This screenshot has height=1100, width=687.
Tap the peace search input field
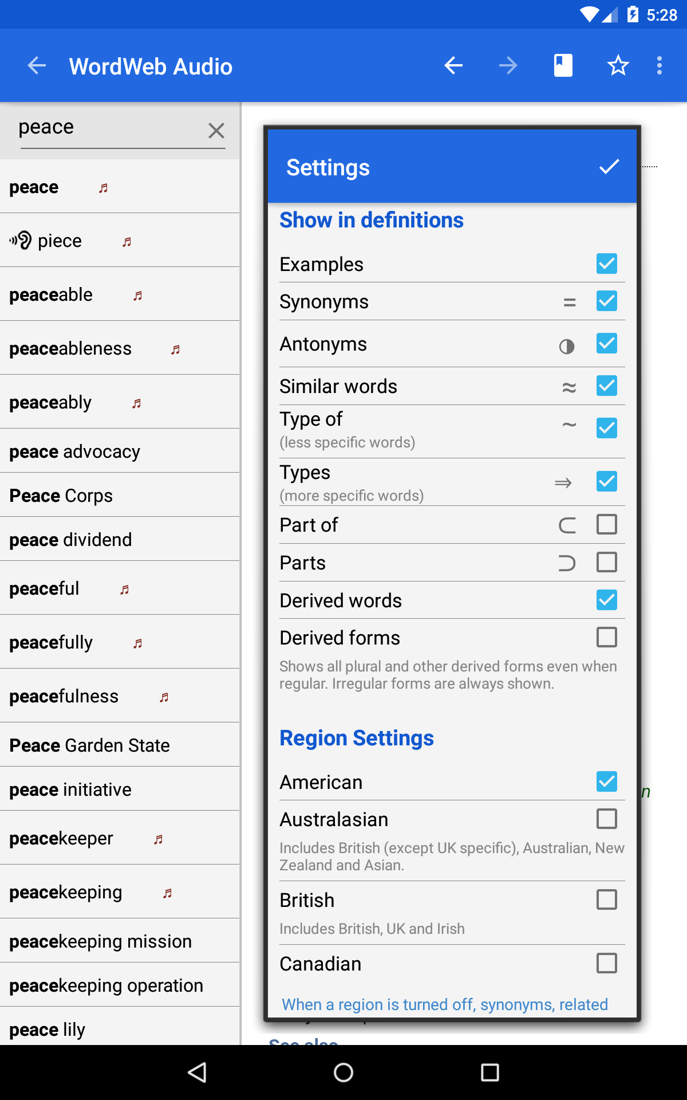coord(109,128)
